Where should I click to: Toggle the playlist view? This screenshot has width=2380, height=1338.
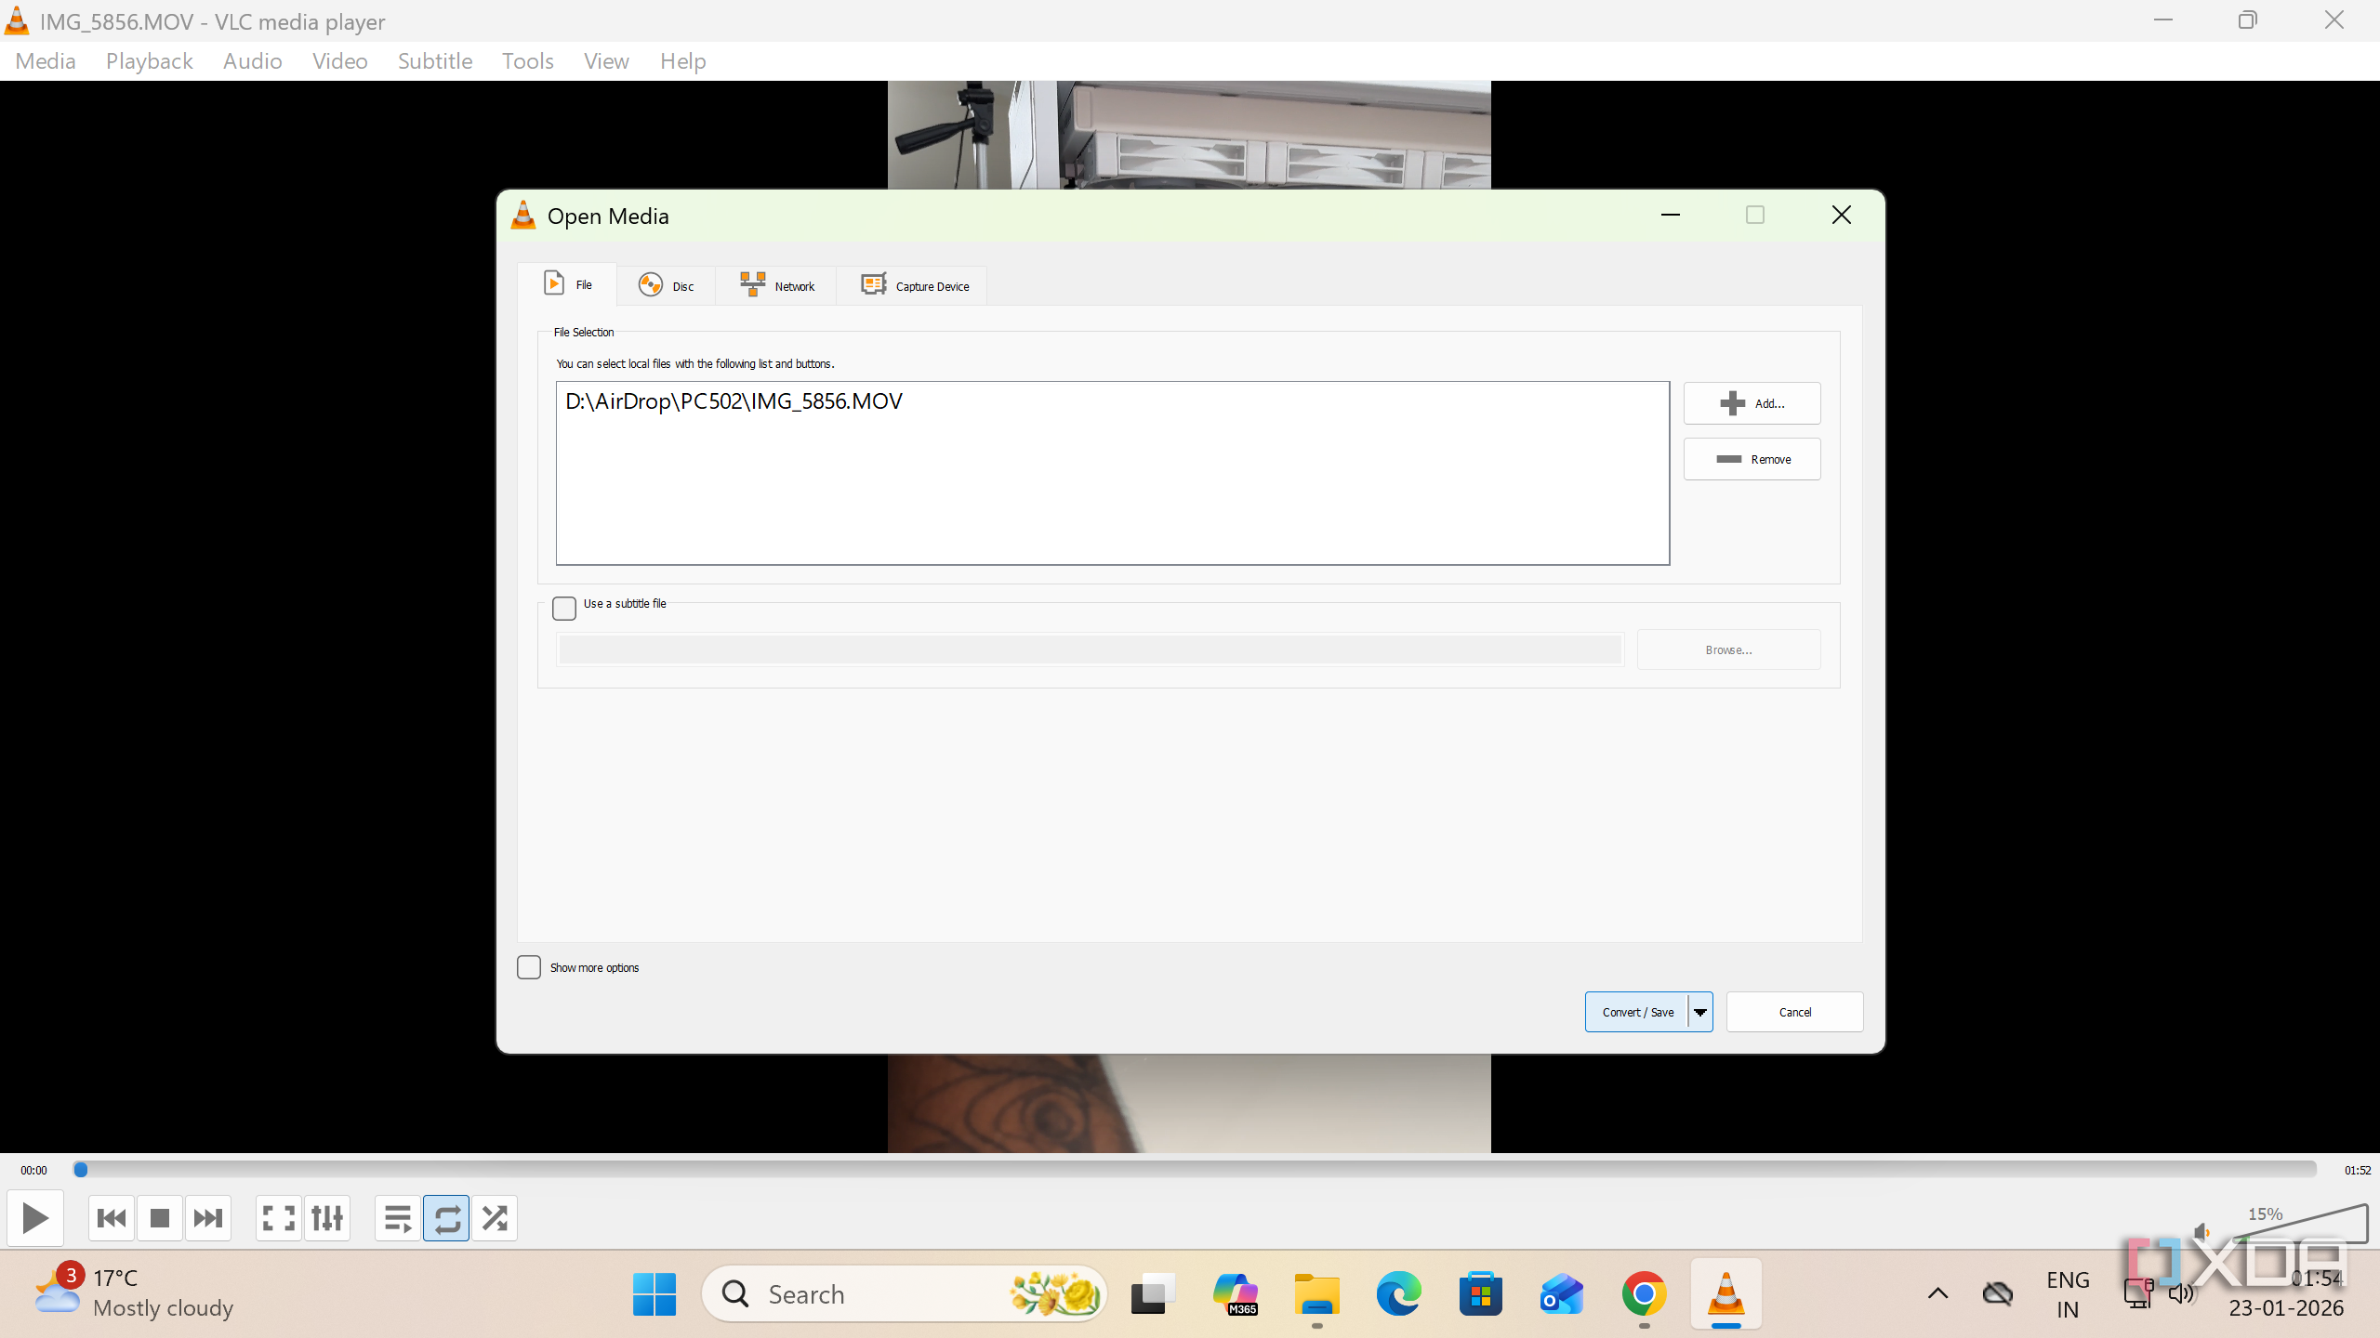398,1217
